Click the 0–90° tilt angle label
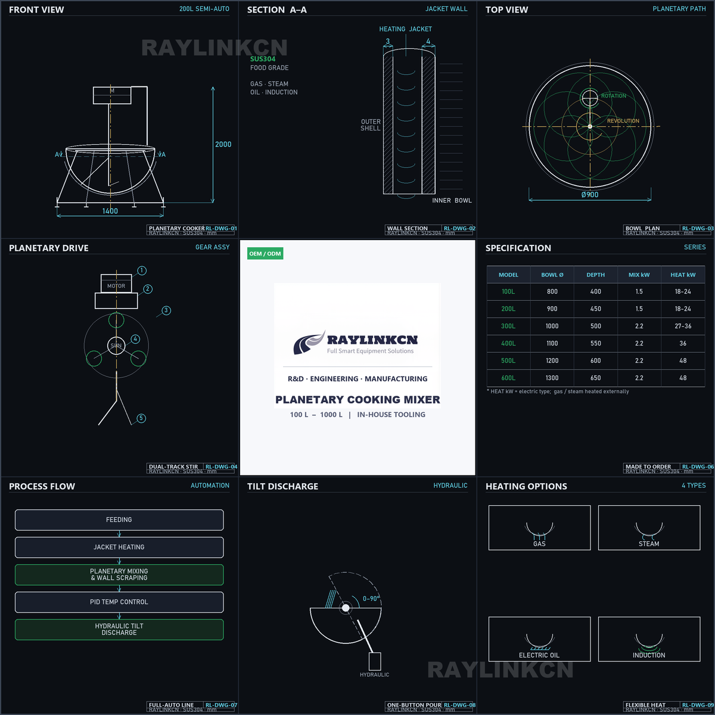 pyautogui.click(x=371, y=598)
